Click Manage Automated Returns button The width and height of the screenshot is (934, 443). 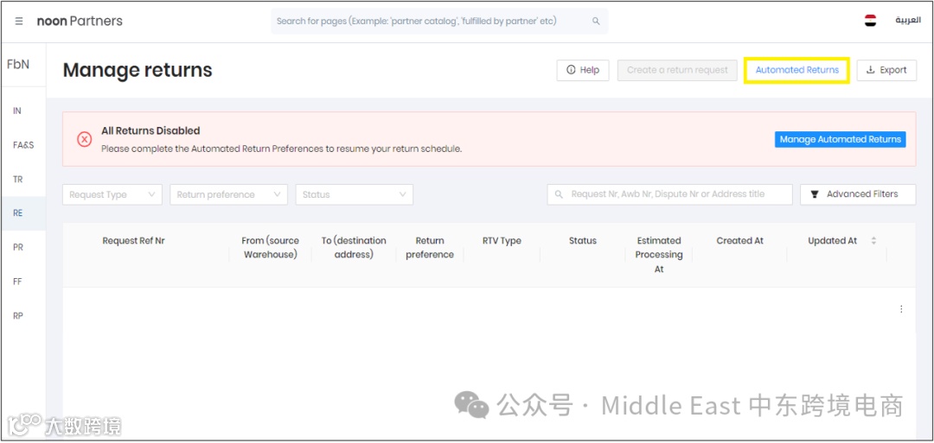pos(840,139)
